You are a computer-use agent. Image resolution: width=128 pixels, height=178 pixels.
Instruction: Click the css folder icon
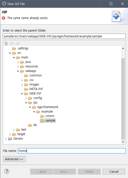[26, 80]
